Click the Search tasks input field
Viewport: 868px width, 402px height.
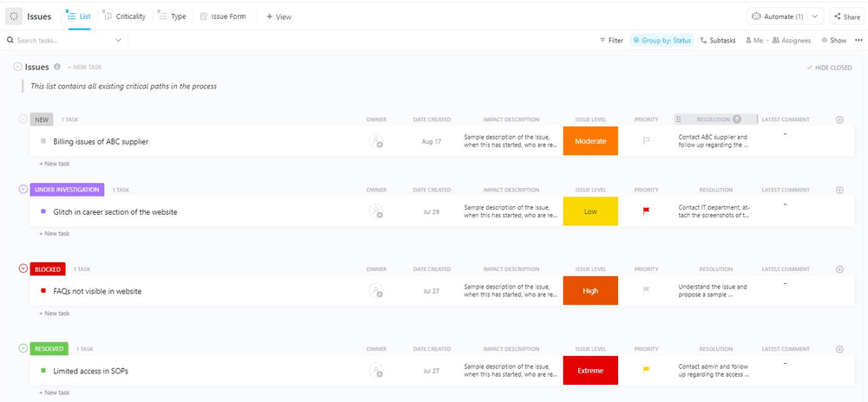(65, 41)
